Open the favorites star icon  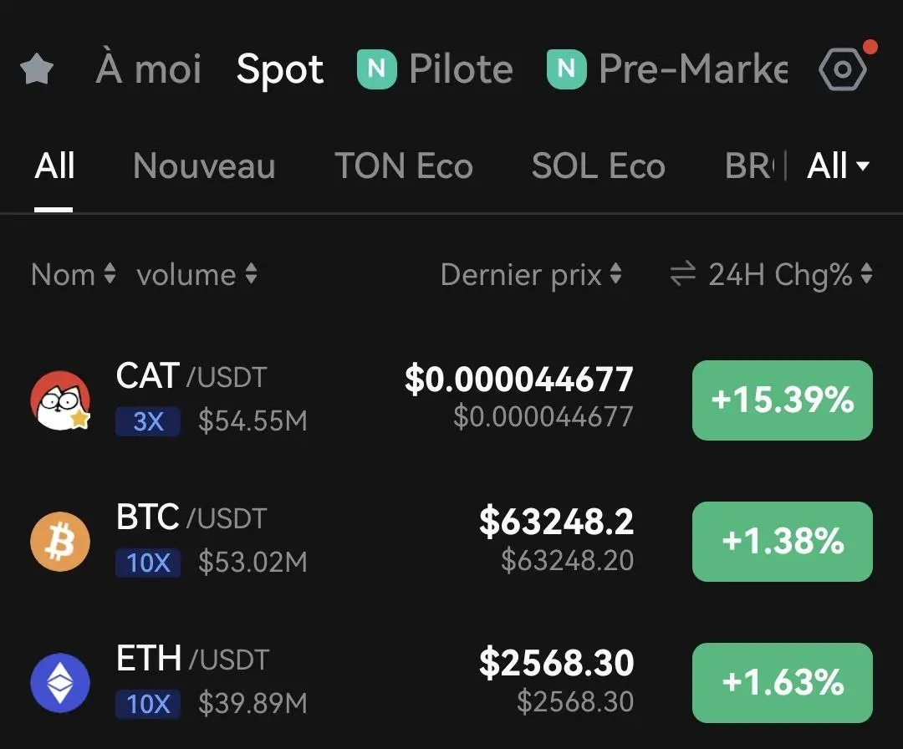pos(37,69)
